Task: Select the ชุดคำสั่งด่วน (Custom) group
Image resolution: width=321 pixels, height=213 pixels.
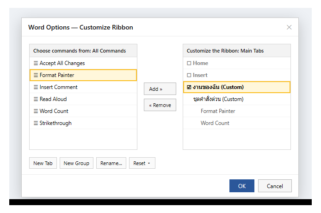Action: (x=237, y=99)
